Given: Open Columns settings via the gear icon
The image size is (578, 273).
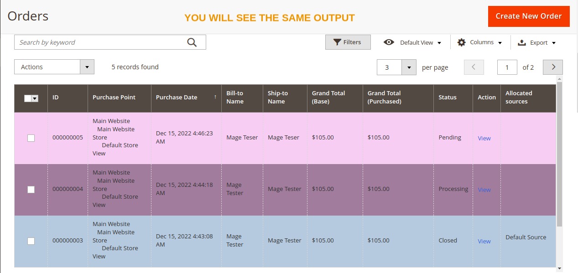Looking at the screenshot, I should click(462, 42).
